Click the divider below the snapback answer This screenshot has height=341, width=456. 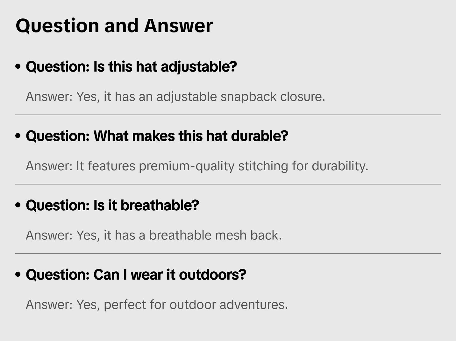coord(228,115)
